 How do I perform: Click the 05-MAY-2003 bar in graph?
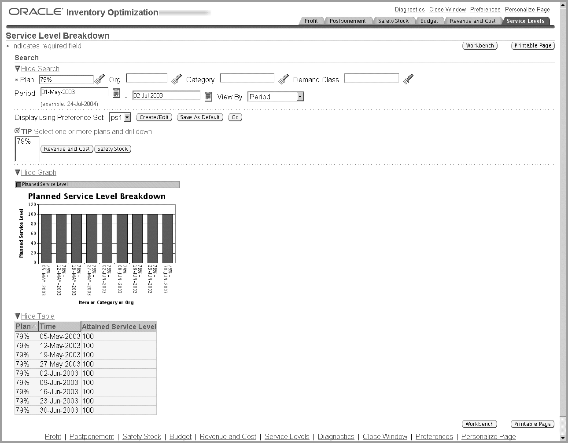(x=46, y=238)
